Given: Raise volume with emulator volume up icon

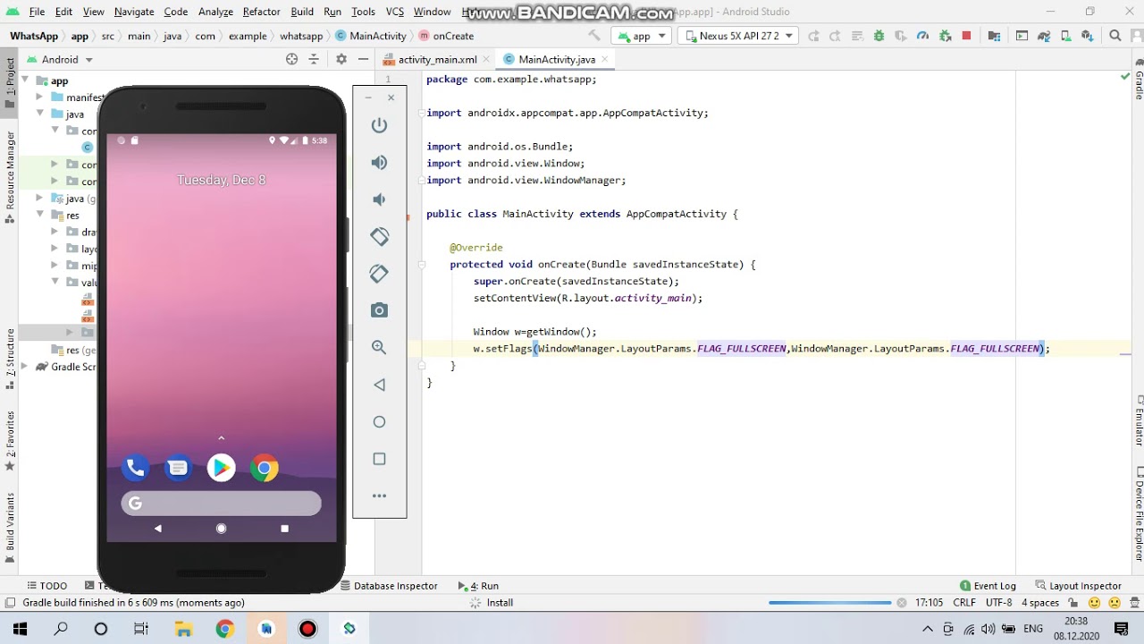Looking at the screenshot, I should pyautogui.click(x=379, y=162).
